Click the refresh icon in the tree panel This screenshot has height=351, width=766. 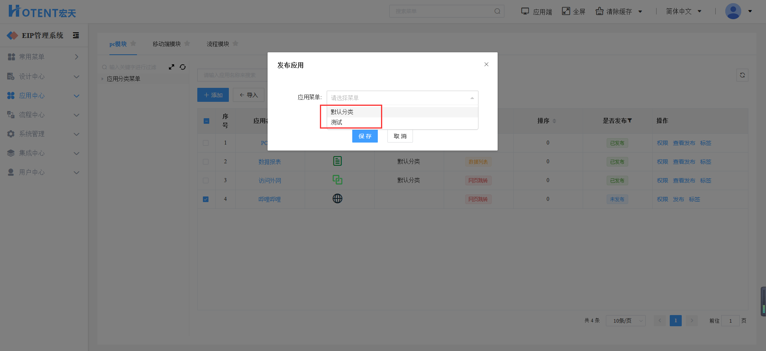coord(183,67)
